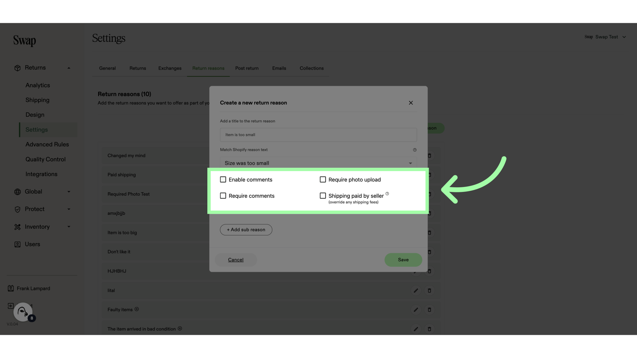Open Shipping in sidebar
The width and height of the screenshot is (637, 358).
(x=37, y=100)
